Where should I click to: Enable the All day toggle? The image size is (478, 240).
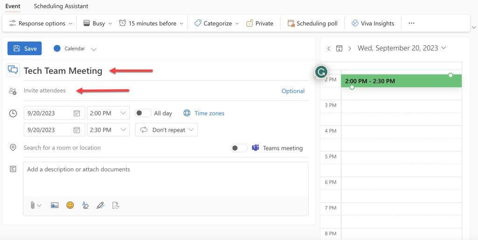pos(143,113)
